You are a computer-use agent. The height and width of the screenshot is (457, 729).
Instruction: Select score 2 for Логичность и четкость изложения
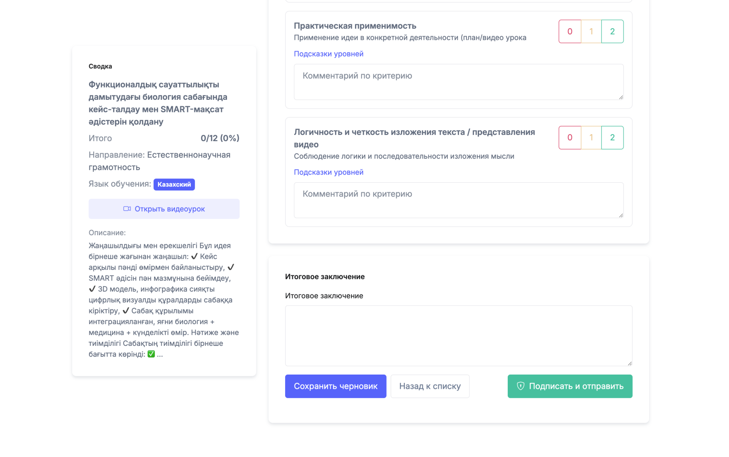(612, 138)
